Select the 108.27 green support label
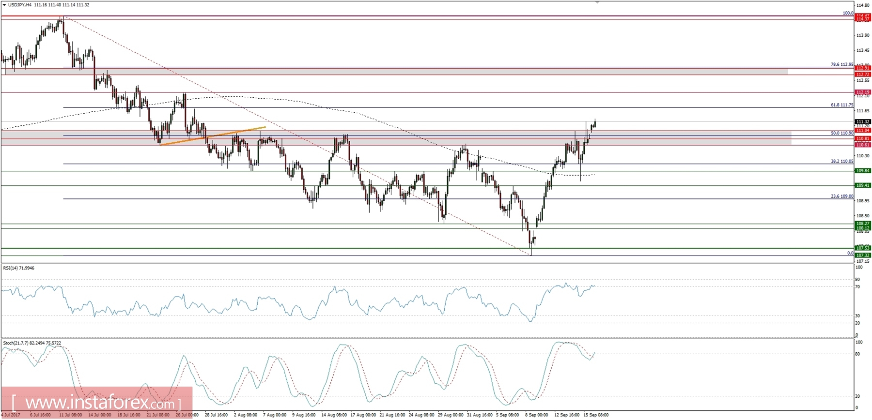This screenshot has height=420, width=872. tap(863, 224)
